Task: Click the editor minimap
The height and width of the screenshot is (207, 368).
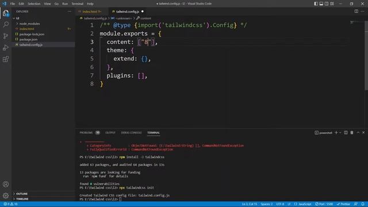Action: click(x=356, y=22)
